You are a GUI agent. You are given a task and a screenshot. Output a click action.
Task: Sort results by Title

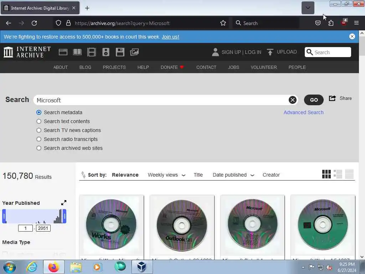click(x=198, y=175)
